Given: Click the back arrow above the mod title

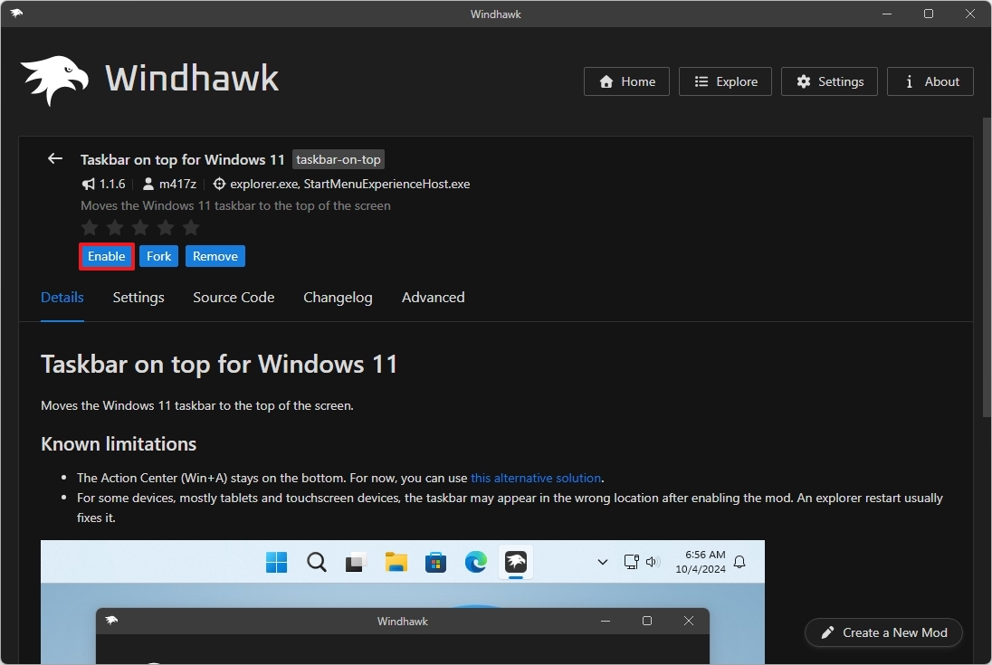Looking at the screenshot, I should click(54, 158).
